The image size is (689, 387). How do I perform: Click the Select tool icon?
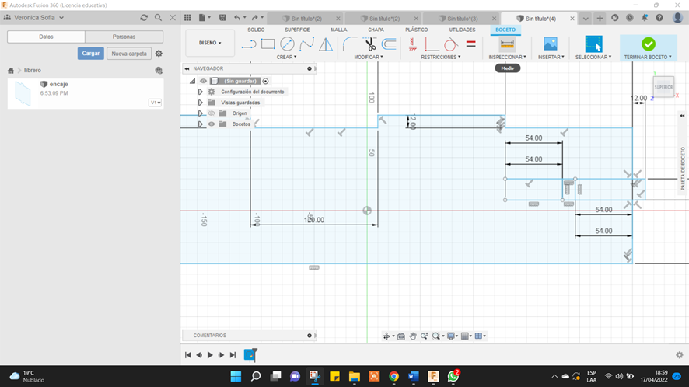593,44
